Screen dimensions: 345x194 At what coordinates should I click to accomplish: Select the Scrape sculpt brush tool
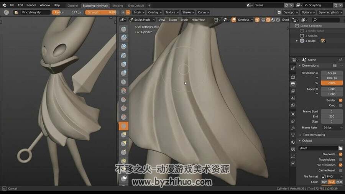point(123,117)
